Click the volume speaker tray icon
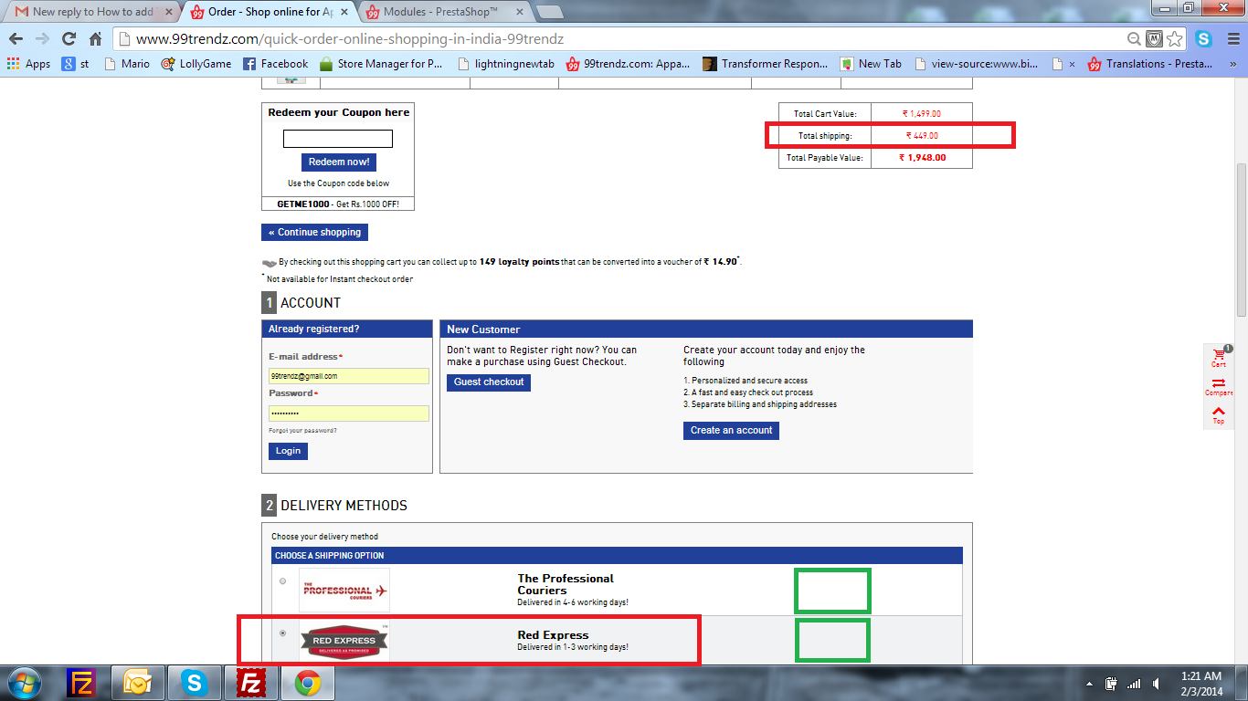Viewport: 1248px width, 701px height. pyautogui.click(x=1157, y=684)
